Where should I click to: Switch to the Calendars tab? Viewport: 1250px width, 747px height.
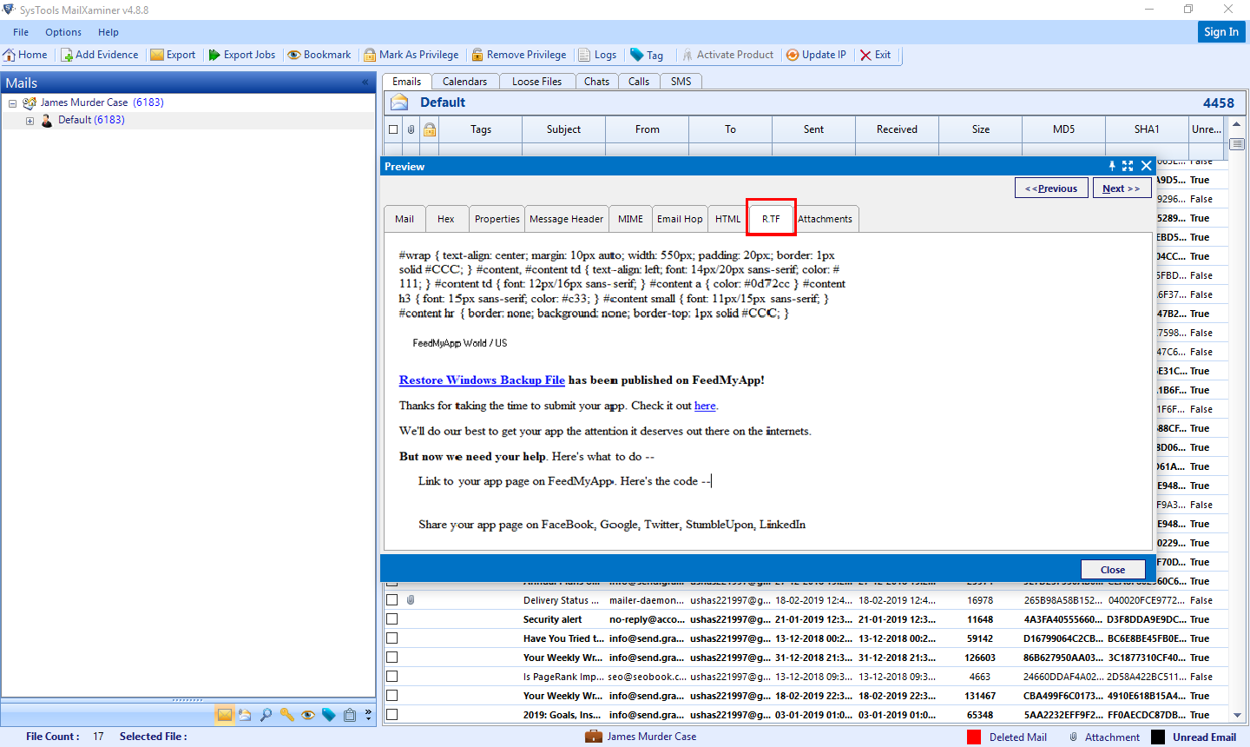click(x=465, y=81)
